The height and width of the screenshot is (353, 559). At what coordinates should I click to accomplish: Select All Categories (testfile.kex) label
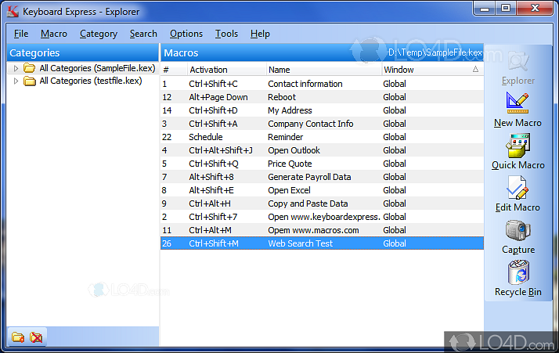click(91, 81)
